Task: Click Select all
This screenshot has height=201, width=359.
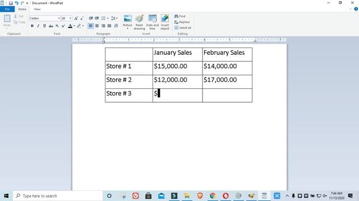Action: point(183,28)
